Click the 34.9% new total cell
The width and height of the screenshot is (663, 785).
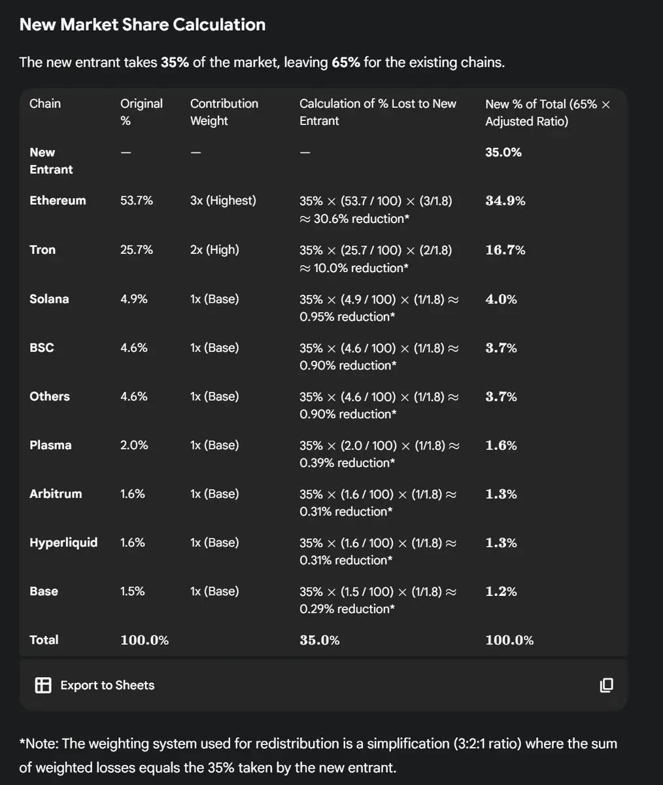[x=505, y=201]
